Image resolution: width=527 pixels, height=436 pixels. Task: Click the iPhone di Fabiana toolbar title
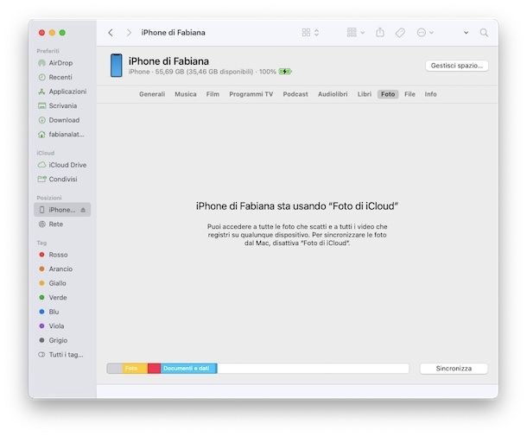point(173,33)
